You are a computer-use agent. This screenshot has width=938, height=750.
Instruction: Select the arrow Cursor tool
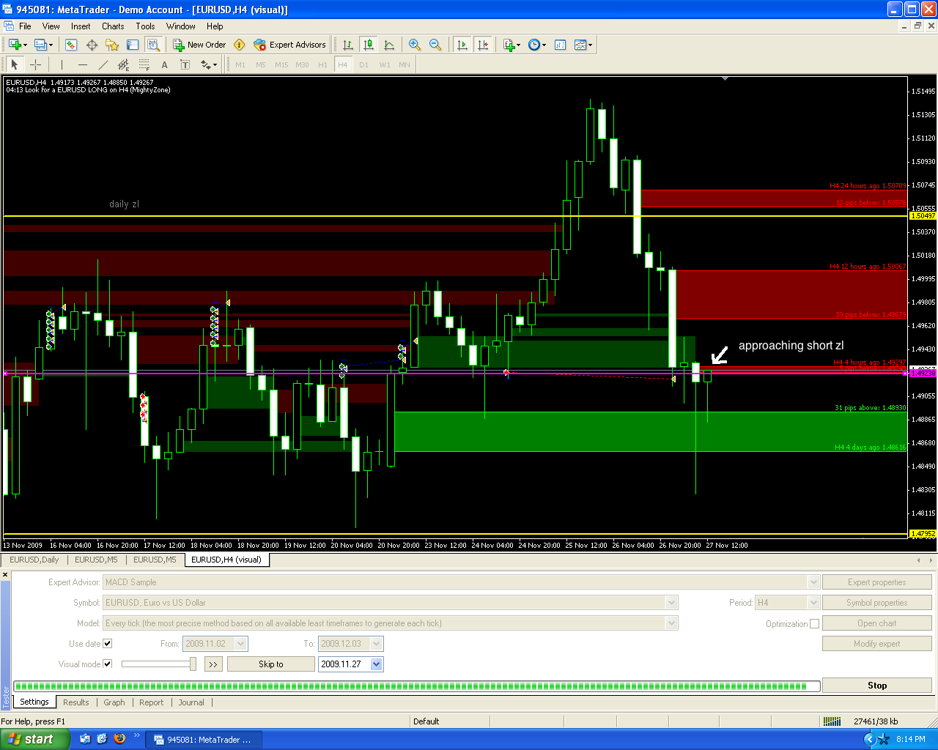tap(15, 64)
